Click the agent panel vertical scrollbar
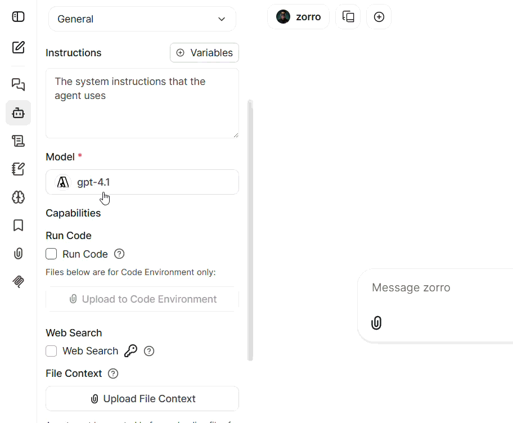Viewport: 513px width, 423px height. pyautogui.click(x=250, y=230)
